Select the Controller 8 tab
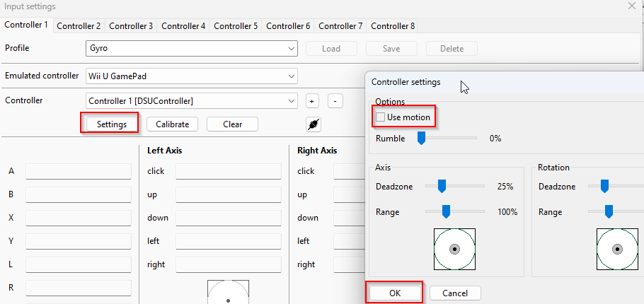 (393, 26)
